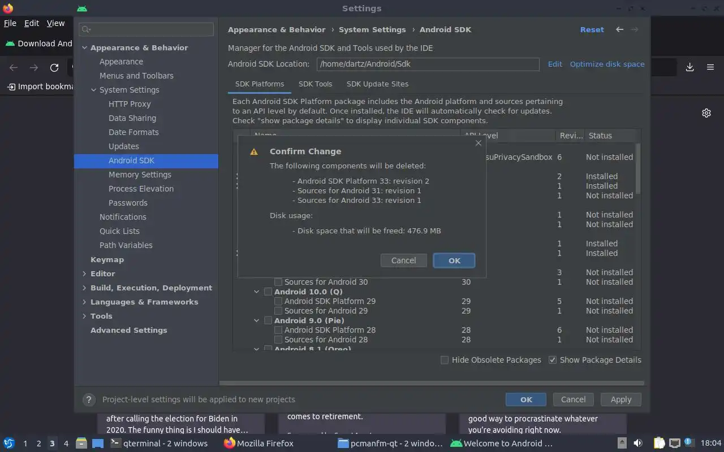Click the Reset link

click(x=592, y=29)
